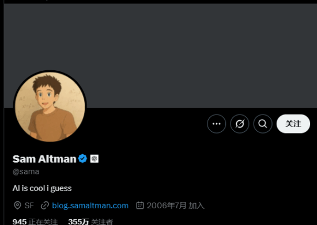Click the bio text 'AI is cool i guess'
Viewport: 317px width, 225px height.
tap(42, 189)
